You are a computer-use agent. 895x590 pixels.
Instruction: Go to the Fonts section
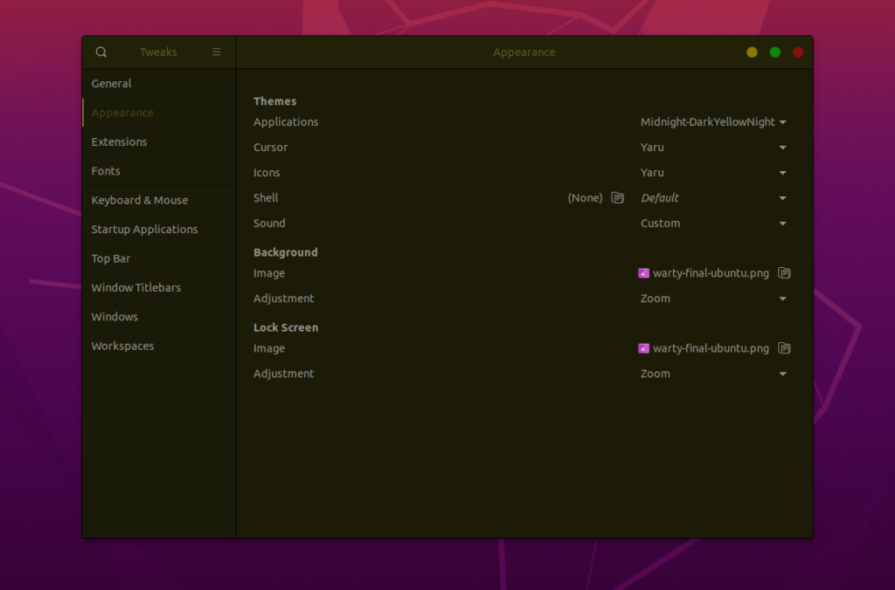pos(106,171)
